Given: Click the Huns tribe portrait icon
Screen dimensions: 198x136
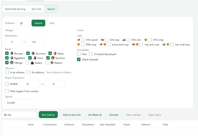Looking at the screenshot, I should pos(35,58).
